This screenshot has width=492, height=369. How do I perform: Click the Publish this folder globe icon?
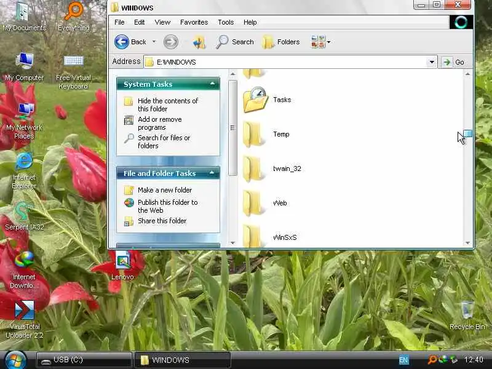[129, 203]
